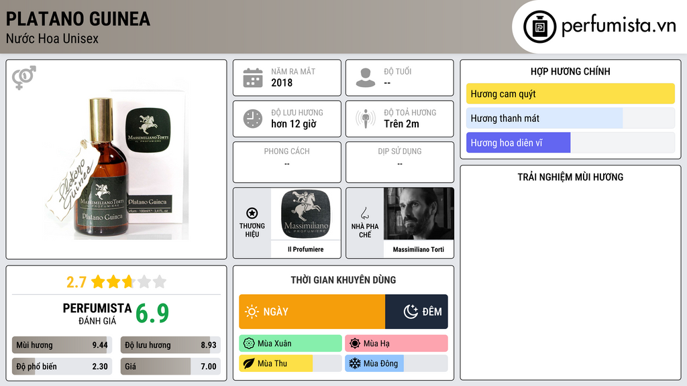This screenshot has height=386, width=687.
Task: Open the Il Profumiere brand logo thumbnail
Action: click(306, 214)
